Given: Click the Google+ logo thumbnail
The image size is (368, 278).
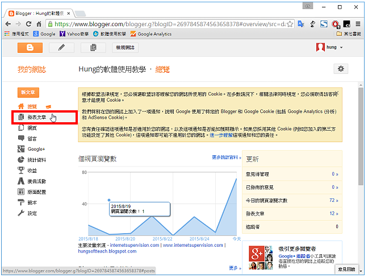Looking at the screenshot, I should [x=257, y=254].
